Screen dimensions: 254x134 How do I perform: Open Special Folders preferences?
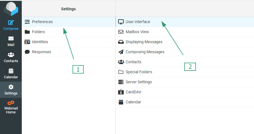(x=139, y=72)
